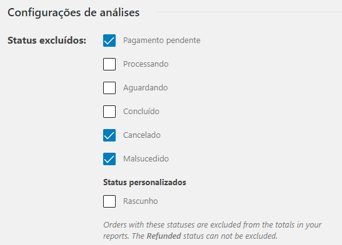Image resolution: width=342 pixels, height=245 pixels.
Task: Click the bold Refunded word in description
Action: [164, 236]
